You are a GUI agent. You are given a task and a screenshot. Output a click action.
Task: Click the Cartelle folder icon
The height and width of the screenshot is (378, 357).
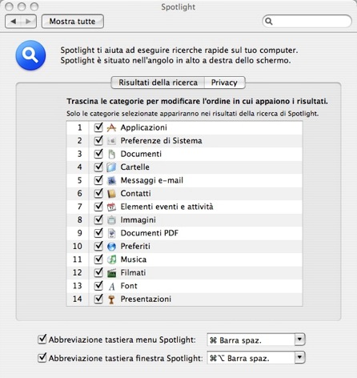tap(111, 167)
